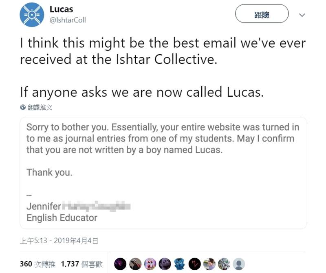Click the blue robot liker avatar
326x273 pixels.
(x=179, y=264)
